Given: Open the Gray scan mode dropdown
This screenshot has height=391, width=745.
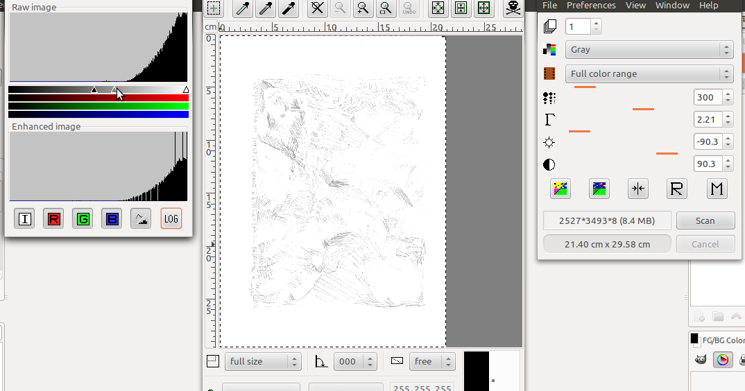Looking at the screenshot, I should click(x=649, y=49).
